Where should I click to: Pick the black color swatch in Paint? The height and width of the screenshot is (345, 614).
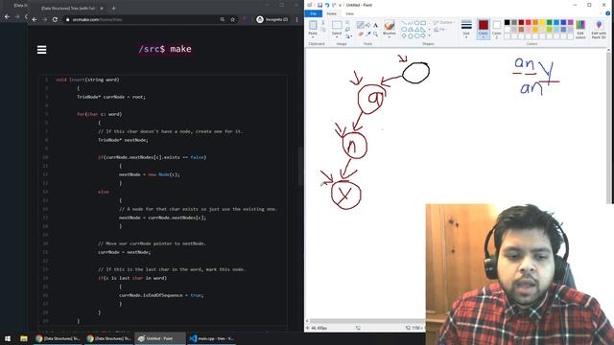click(508, 22)
